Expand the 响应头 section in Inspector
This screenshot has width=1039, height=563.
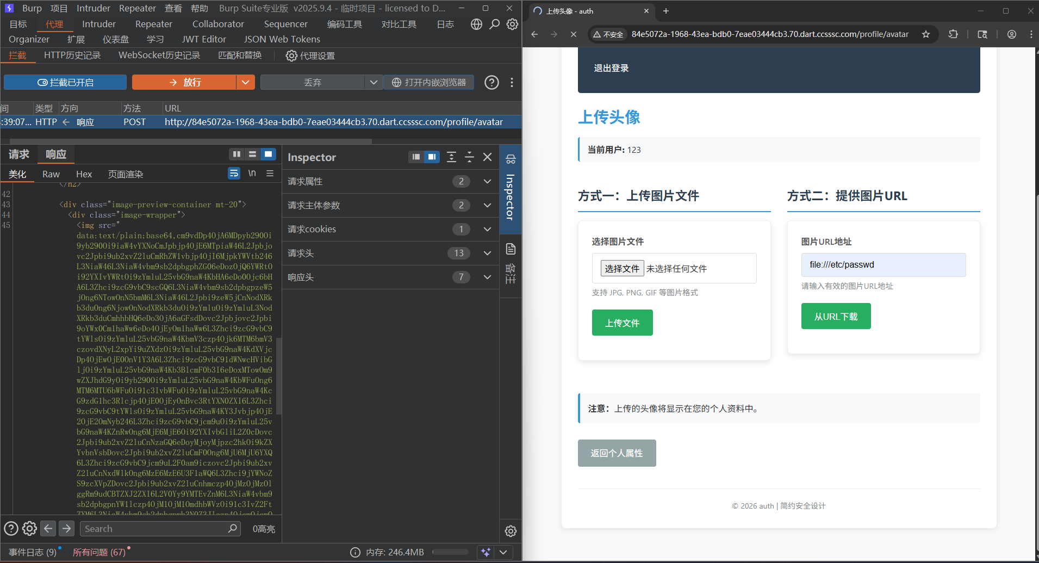tap(487, 277)
